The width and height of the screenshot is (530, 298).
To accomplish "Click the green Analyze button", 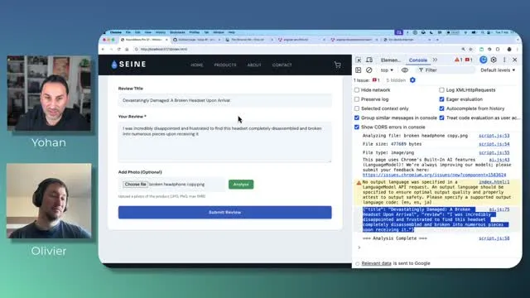I will click(x=241, y=185).
